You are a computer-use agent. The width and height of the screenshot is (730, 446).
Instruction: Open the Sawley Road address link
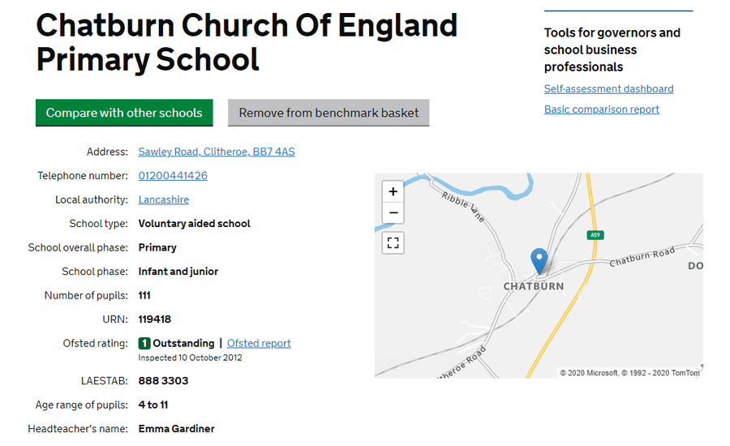coord(217,152)
